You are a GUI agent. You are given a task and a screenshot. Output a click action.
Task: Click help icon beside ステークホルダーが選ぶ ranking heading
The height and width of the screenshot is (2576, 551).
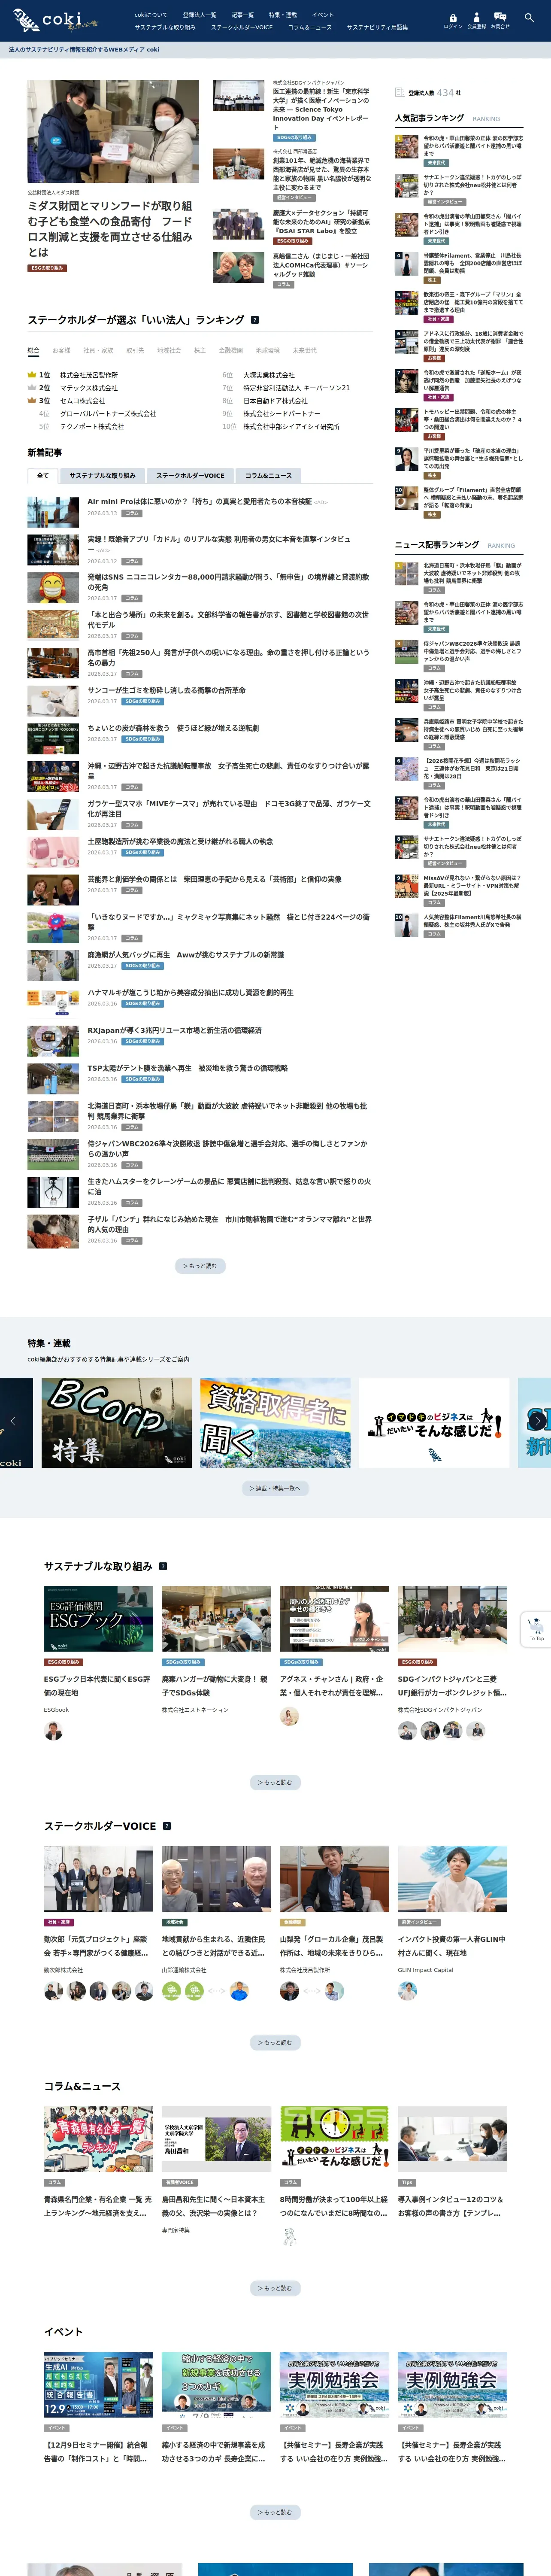(x=255, y=320)
